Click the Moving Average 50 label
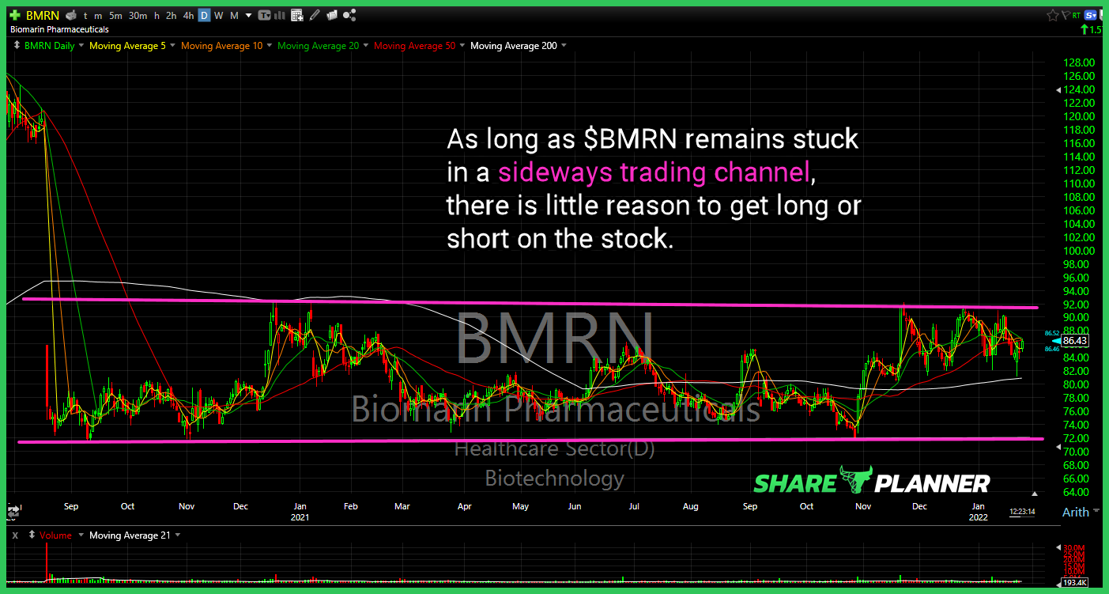This screenshot has height=594, width=1109. tap(414, 45)
